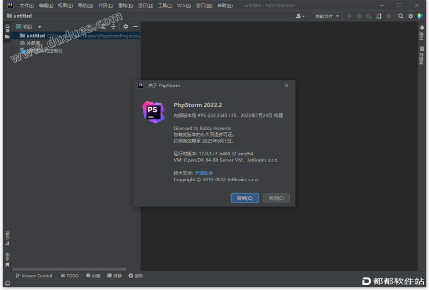The image size is (429, 290).
Task: Click the 订阅有效期至 2025年8月1日 line
Action: [x=204, y=141]
